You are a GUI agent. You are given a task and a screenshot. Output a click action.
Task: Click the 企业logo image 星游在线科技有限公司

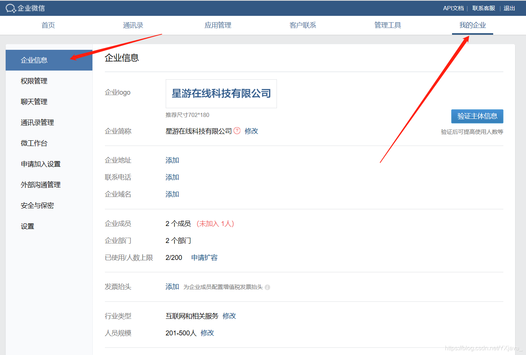tap(221, 94)
